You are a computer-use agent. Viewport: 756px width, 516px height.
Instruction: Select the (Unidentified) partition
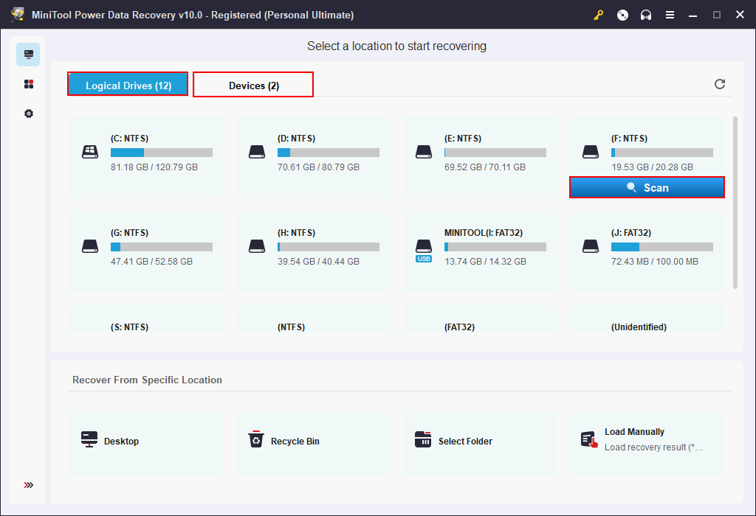coord(647,319)
